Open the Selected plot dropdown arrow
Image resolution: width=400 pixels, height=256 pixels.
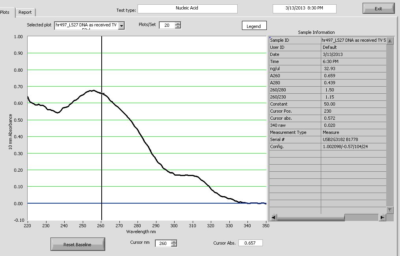(x=122, y=26)
